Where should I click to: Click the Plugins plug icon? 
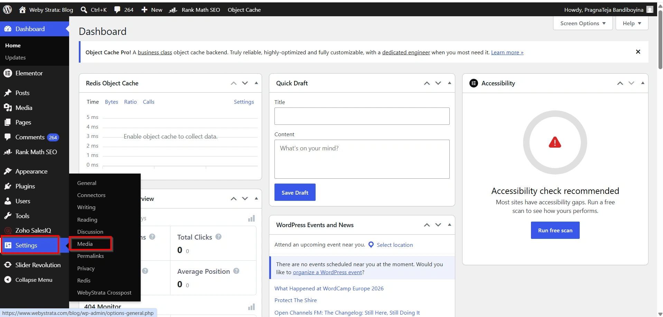point(8,186)
